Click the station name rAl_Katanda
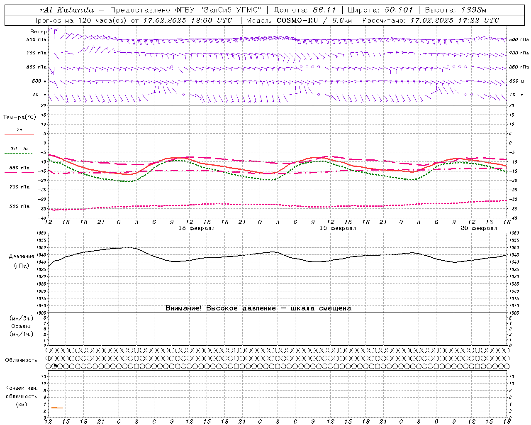Screen dimensions: 531x425 (66, 10)
